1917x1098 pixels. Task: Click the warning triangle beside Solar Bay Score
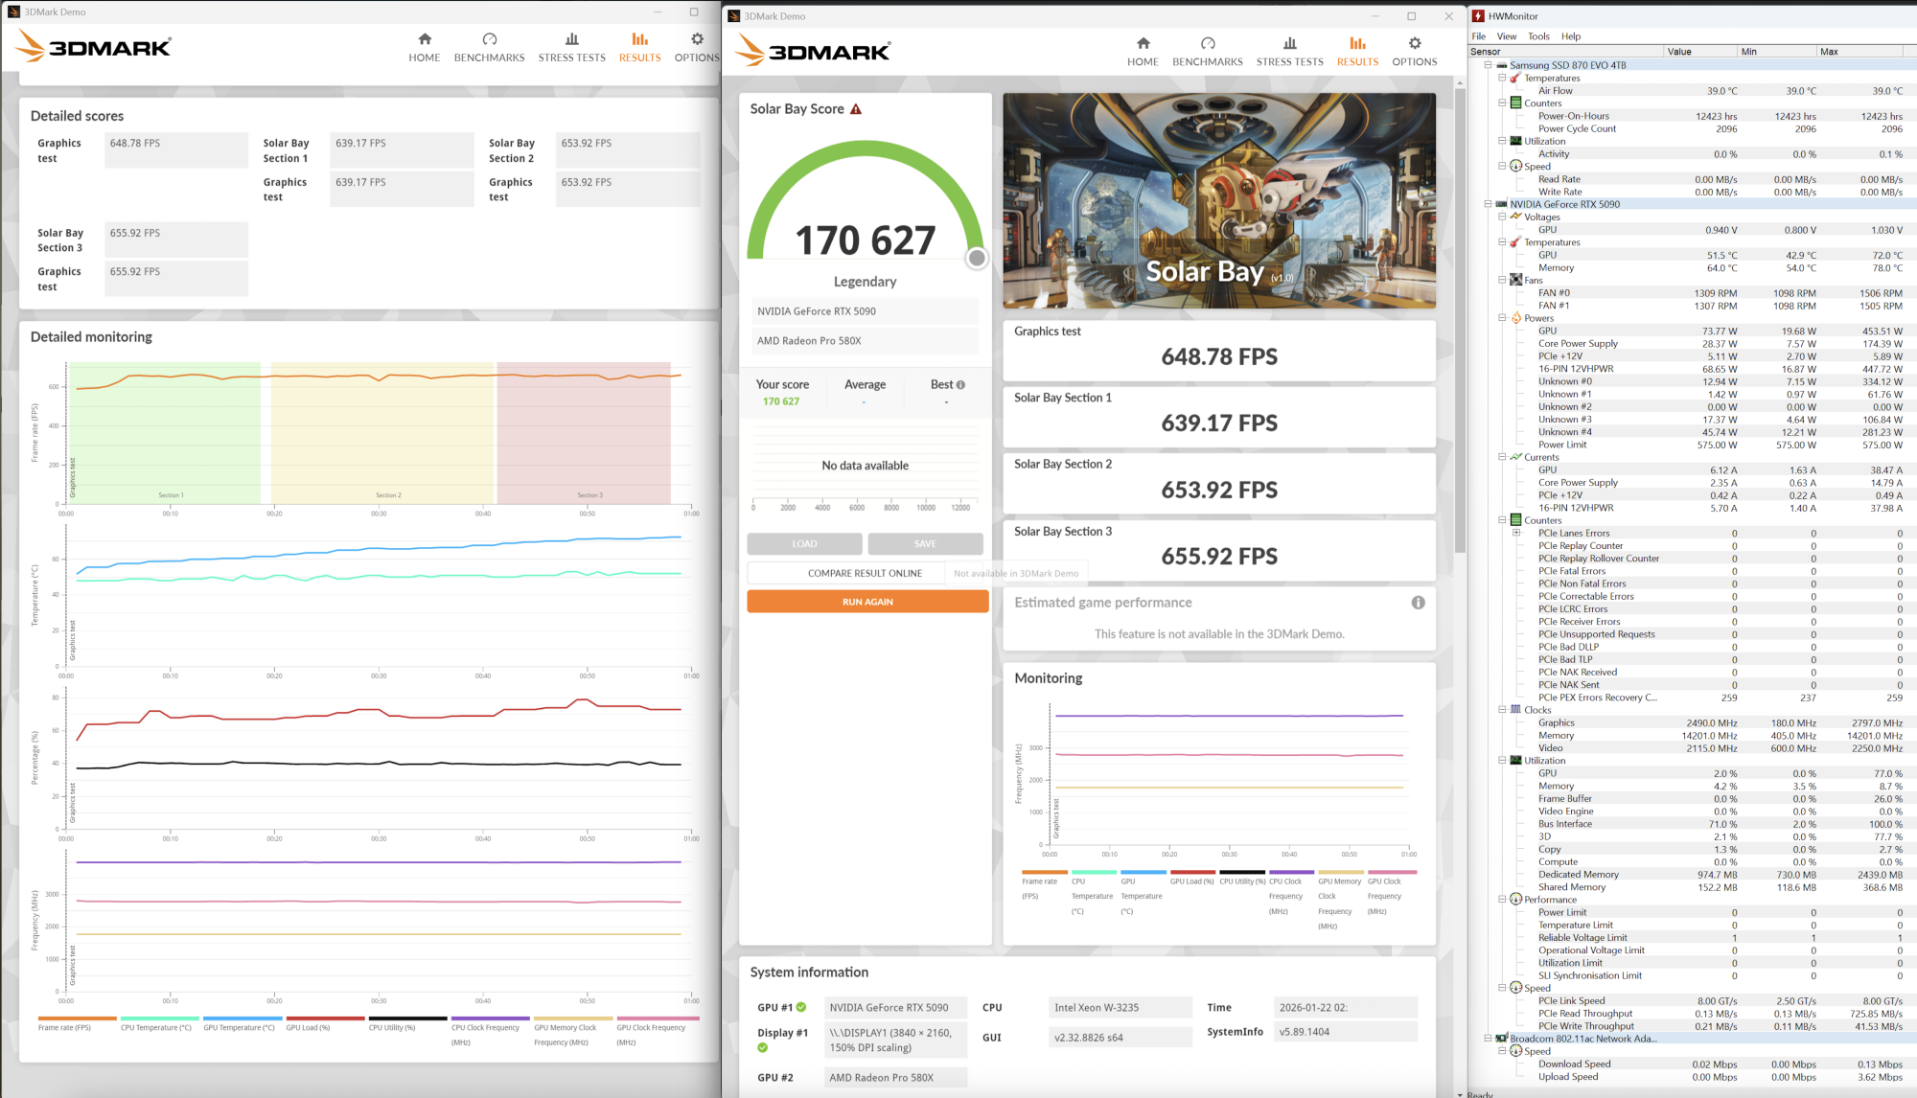[856, 109]
